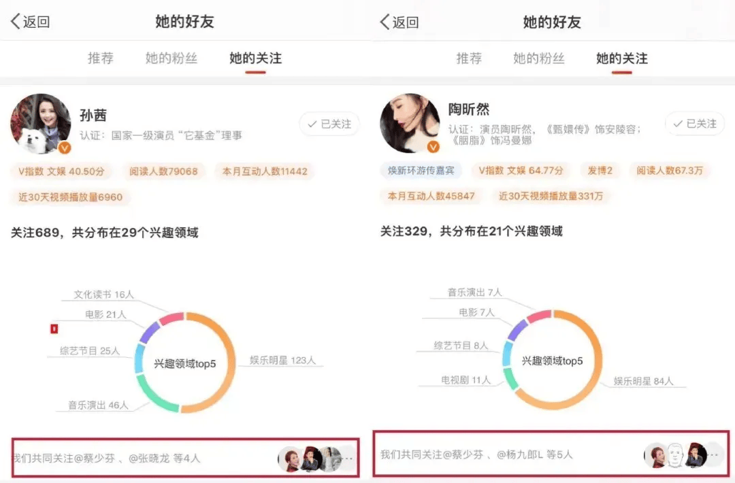Toggle 已关注 follow status for 陶昕然
The image size is (735, 483).
pos(695,124)
